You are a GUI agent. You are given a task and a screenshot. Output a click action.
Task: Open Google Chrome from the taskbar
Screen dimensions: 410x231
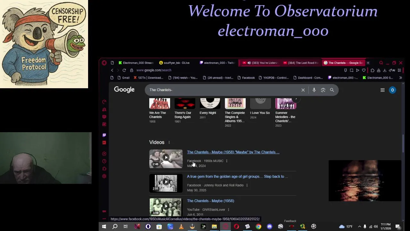tap(258, 227)
